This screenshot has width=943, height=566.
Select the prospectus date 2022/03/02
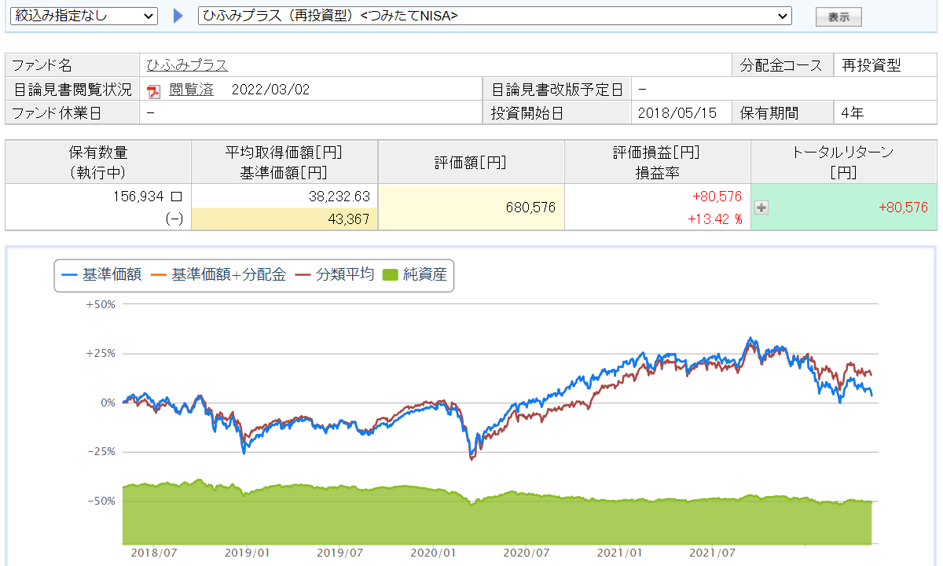point(270,90)
